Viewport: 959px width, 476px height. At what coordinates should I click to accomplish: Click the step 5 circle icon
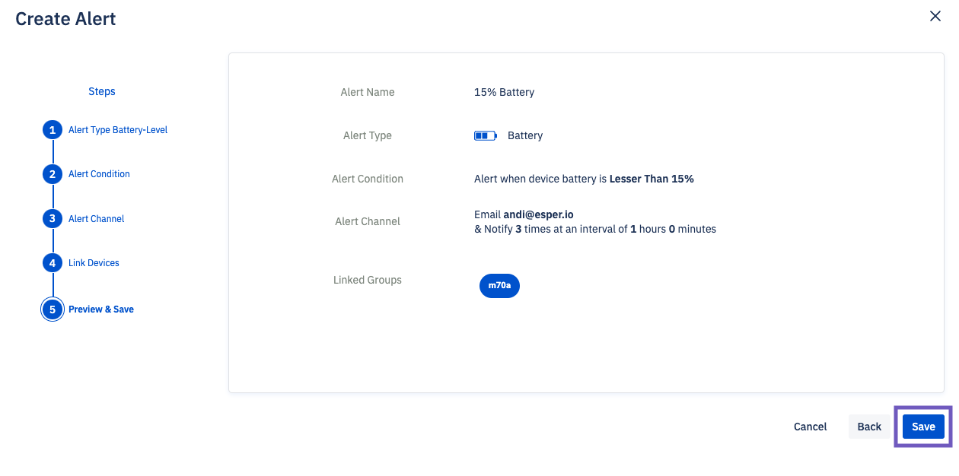point(53,309)
